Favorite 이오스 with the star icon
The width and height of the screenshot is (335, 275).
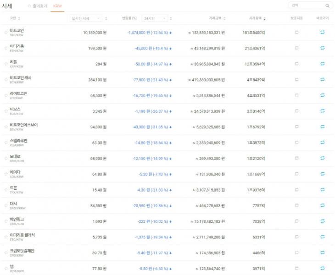pos(6,111)
